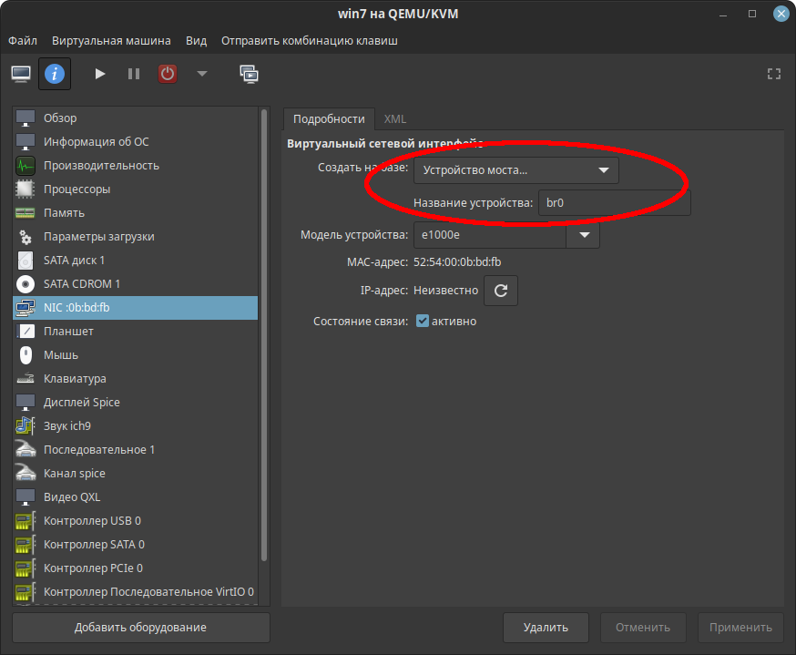Screen dimensions: 796x655
Task: Click the Неизвестно IP address value
Action: (445, 291)
